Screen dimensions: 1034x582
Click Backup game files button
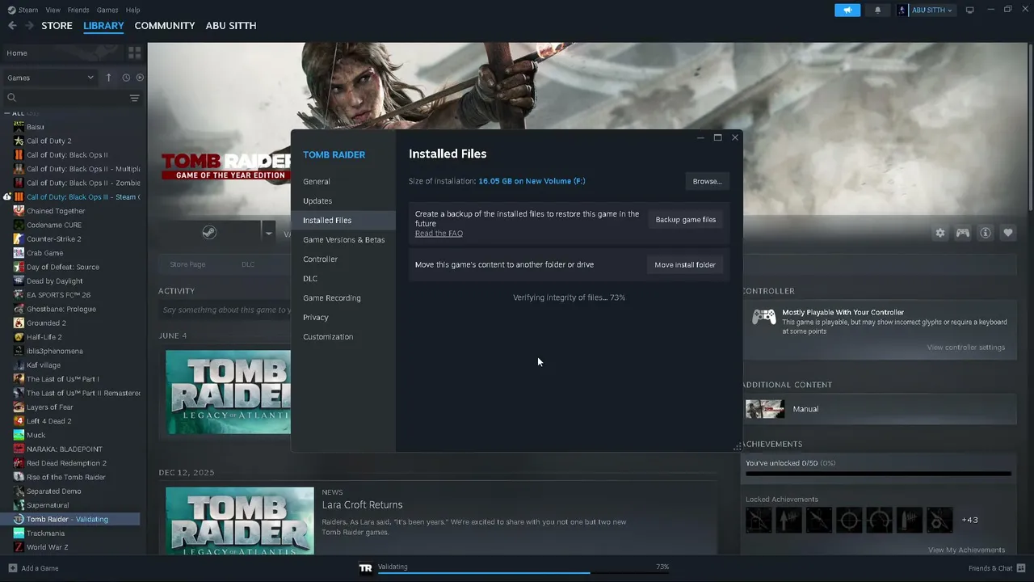click(x=685, y=220)
